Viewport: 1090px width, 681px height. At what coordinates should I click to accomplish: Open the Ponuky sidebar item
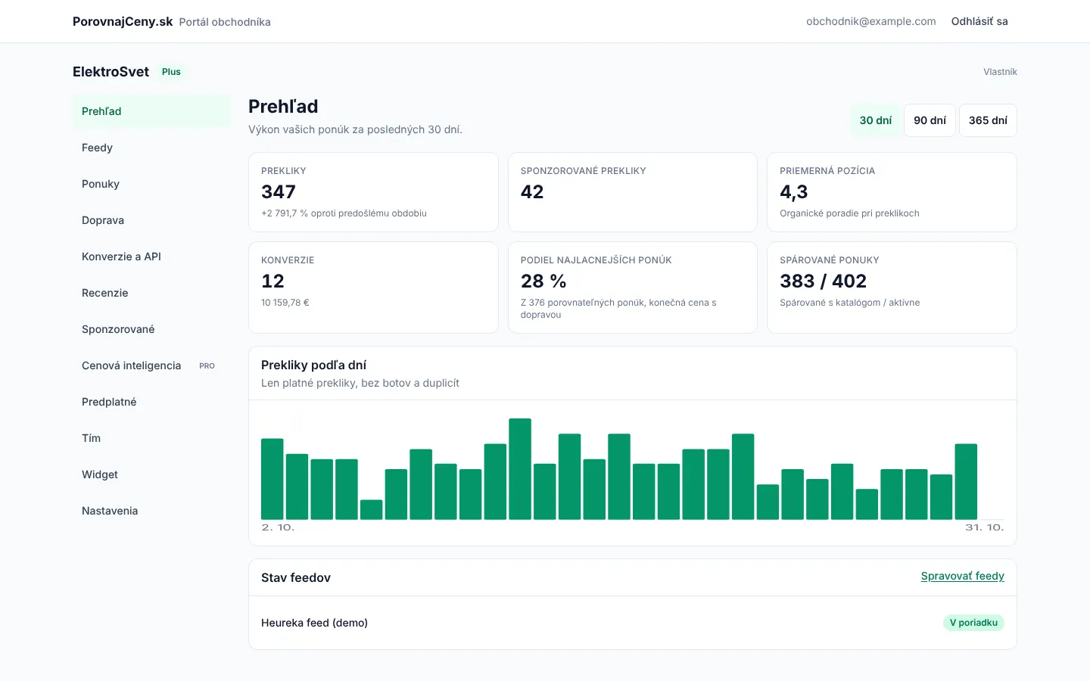151,184
